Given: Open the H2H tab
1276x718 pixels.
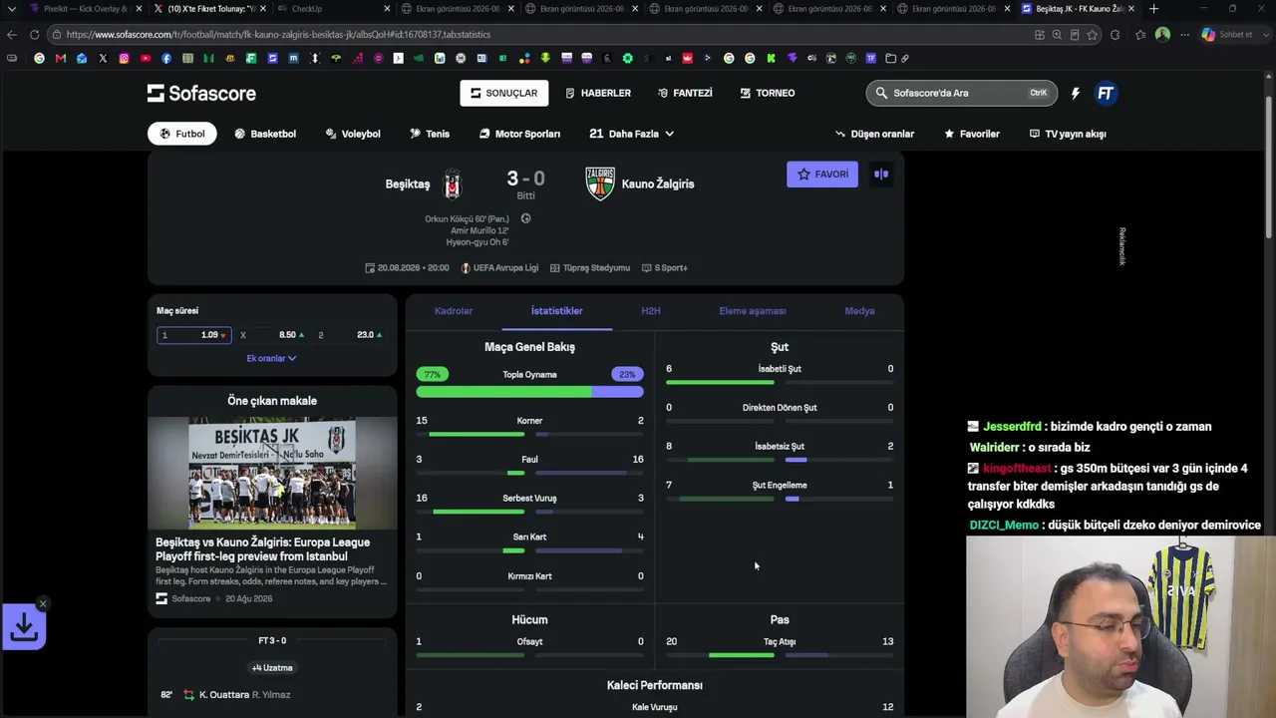Looking at the screenshot, I should tap(651, 311).
